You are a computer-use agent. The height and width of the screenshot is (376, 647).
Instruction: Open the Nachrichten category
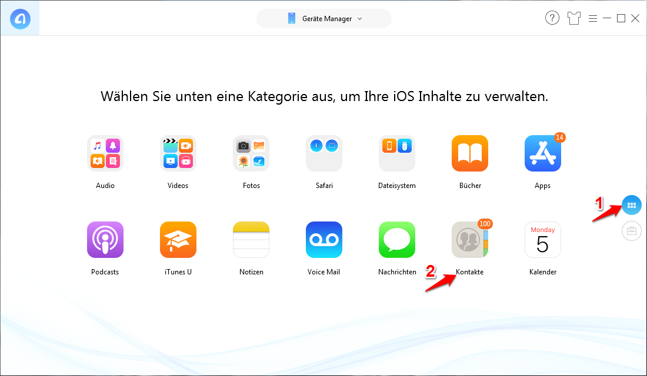(x=397, y=240)
